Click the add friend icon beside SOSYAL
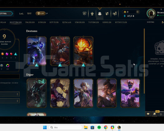 tap(163, 22)
